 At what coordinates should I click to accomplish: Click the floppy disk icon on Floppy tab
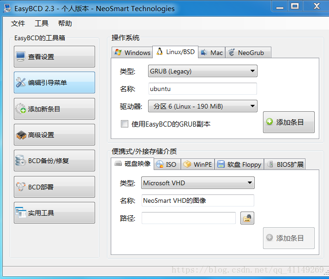(221, 164)
